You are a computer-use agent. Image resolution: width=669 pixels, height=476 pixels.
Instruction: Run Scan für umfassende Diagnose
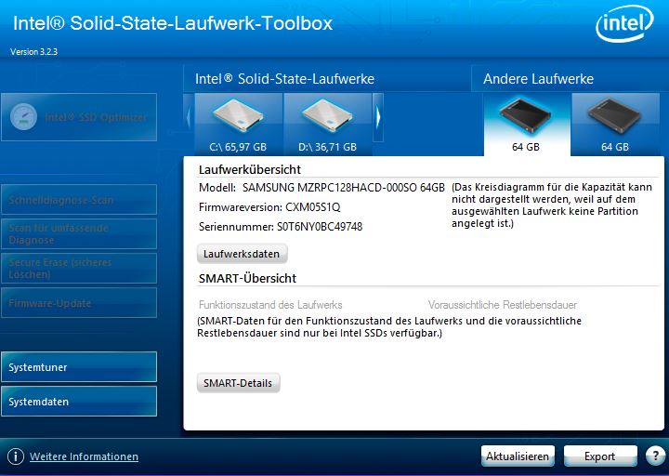79,234
